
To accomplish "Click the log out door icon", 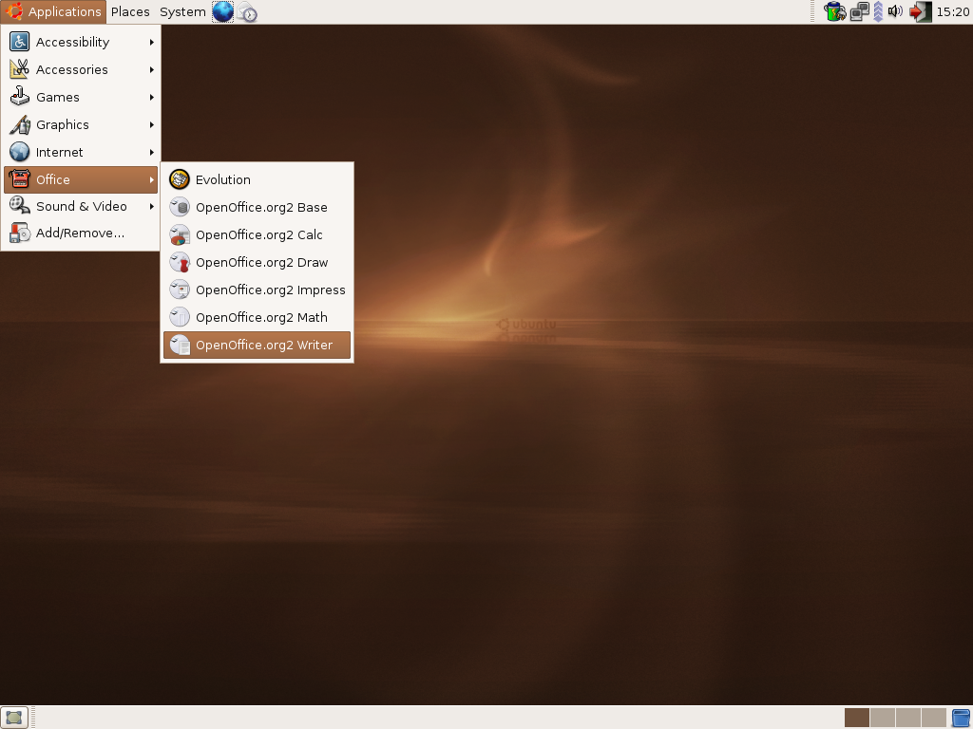I will click(919, 11).
